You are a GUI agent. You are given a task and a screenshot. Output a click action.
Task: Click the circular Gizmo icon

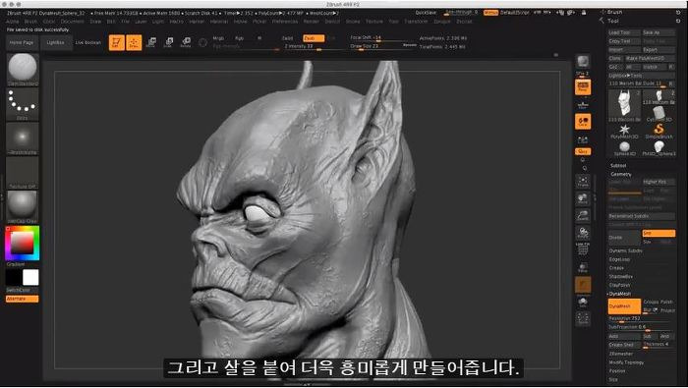click(x=202, y=42)
